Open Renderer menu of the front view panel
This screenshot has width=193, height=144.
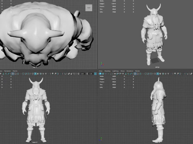click(8, 71)
